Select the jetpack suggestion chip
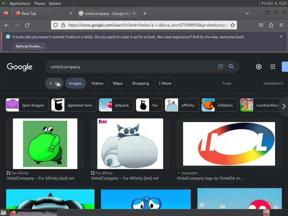 point(116,105)
